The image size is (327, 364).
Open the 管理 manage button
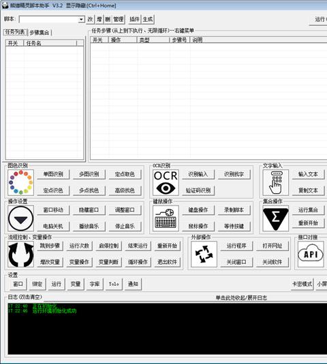click(119, 19)
